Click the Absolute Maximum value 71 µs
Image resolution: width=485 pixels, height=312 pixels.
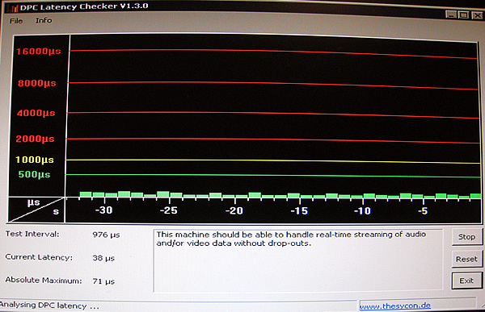coord(103,281)
